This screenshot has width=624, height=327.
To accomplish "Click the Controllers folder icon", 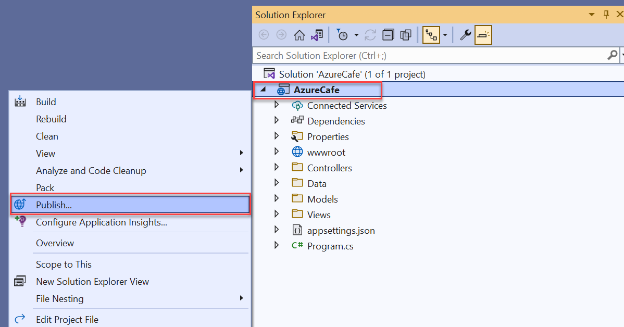I will point(297,167).
